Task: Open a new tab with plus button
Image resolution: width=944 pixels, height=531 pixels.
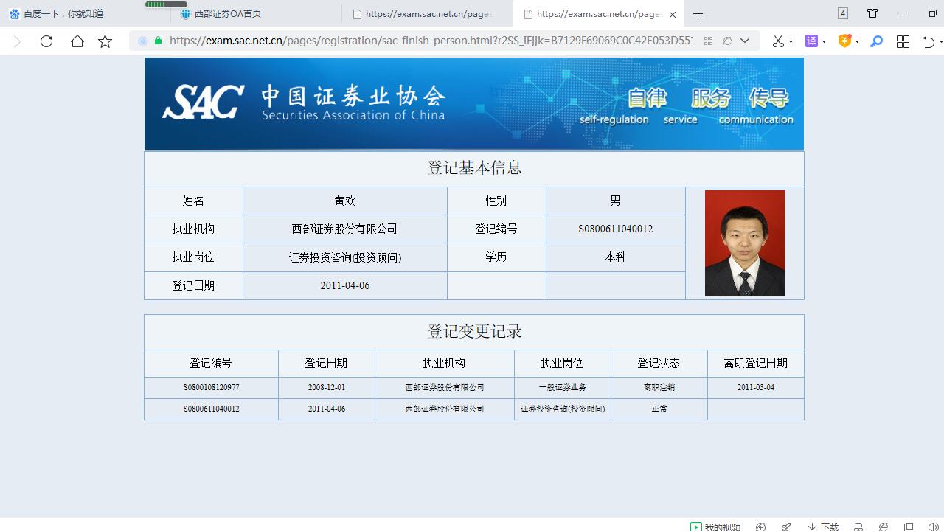Action: (x=698, y=13)
